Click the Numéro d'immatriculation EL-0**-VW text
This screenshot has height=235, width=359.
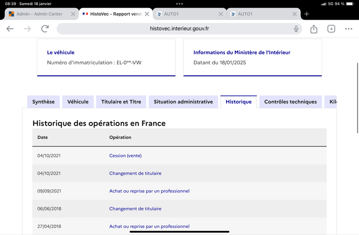[x=94, y=63]
